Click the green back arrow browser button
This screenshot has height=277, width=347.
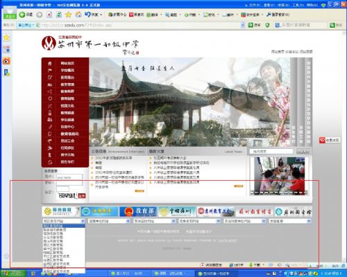pyautogui.click(x=22, y=15)
